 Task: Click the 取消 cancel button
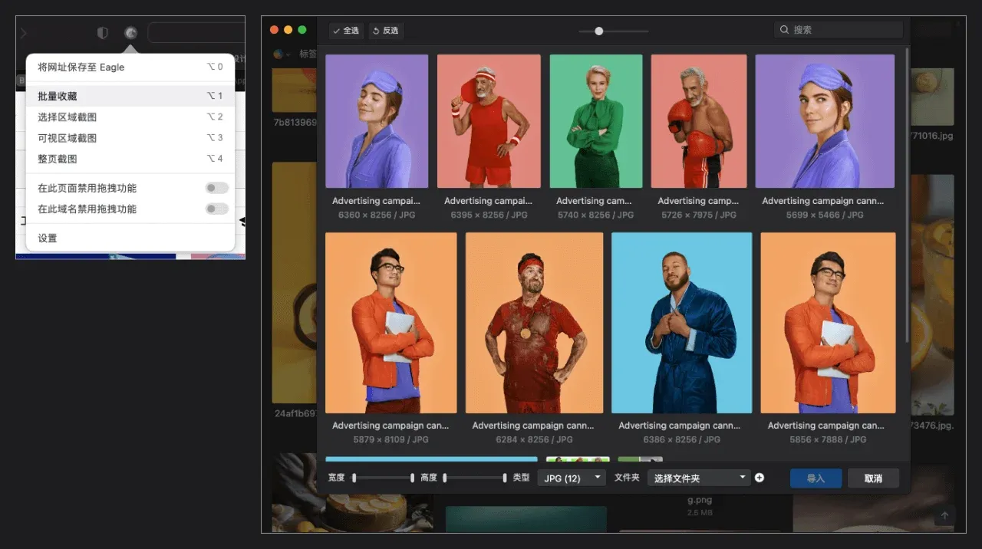pyautogui.click(x=872, y=478)
